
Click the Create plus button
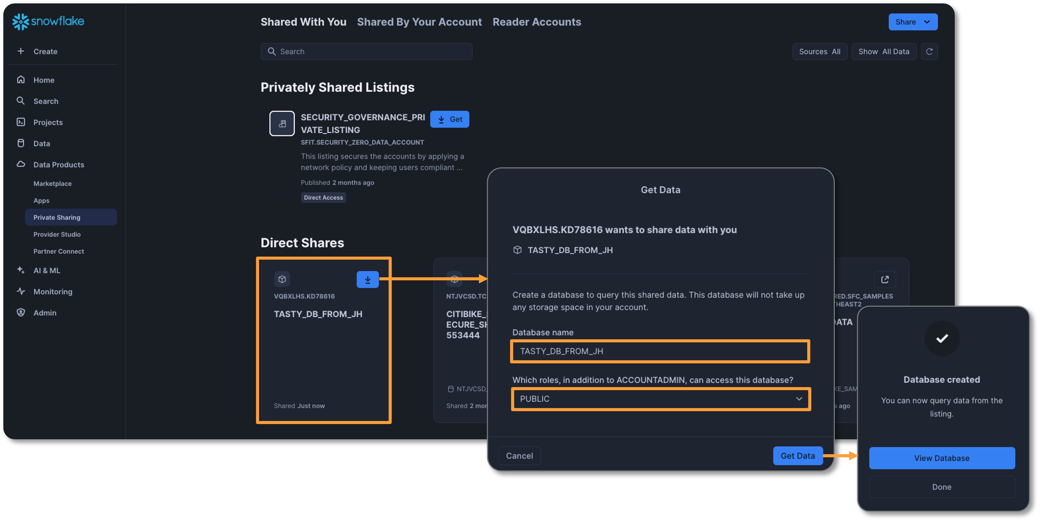point(21,51)
